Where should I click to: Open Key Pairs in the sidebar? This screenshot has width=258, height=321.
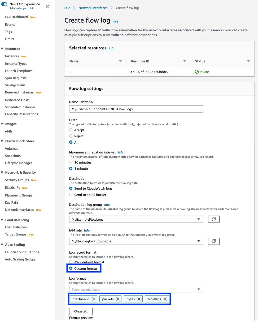click(x=12, y=203)
